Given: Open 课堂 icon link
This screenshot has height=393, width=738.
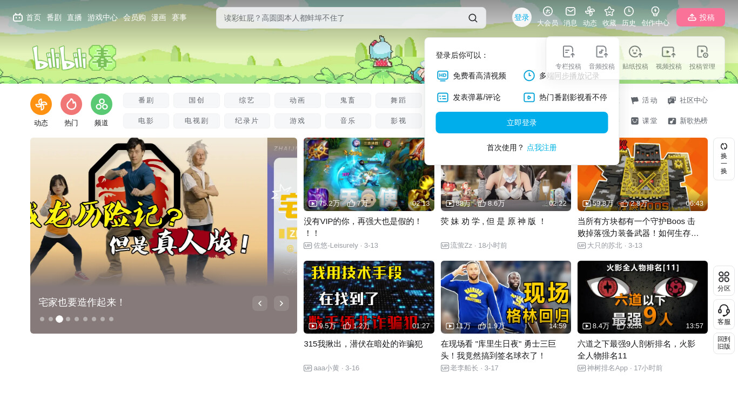Looking at the screenshot, I should coord(644,121).
